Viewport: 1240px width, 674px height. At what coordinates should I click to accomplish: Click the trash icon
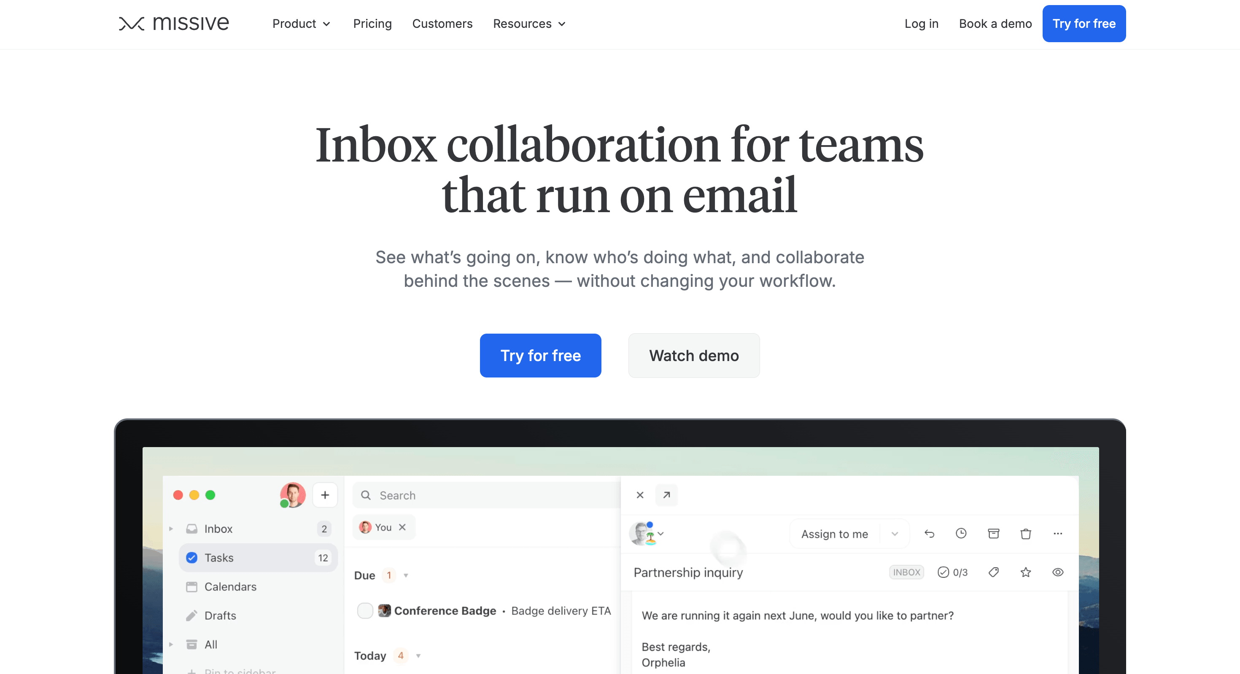(1026, 534)
